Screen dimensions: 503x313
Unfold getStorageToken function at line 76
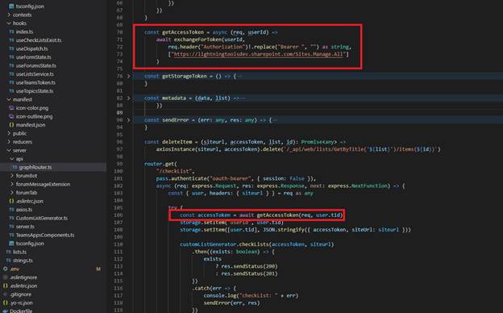tap(129, 77)
